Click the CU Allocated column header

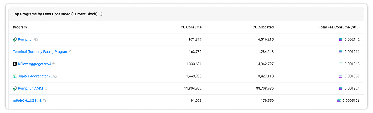pyautogui.click(x=263, y=27)
